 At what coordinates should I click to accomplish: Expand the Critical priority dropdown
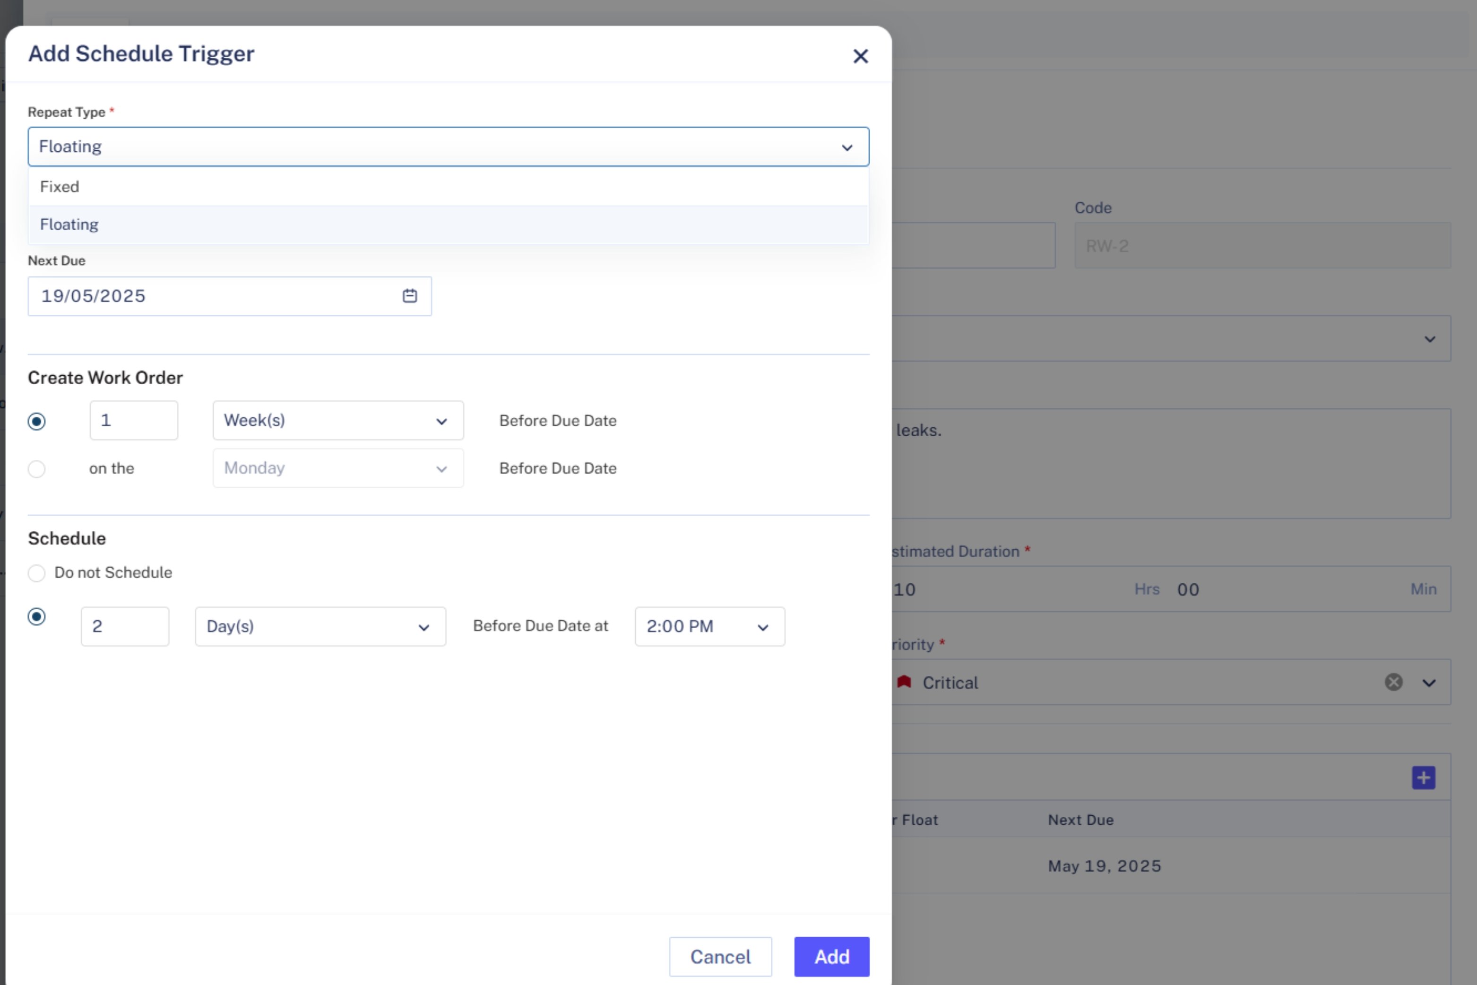pos(1430,682)
